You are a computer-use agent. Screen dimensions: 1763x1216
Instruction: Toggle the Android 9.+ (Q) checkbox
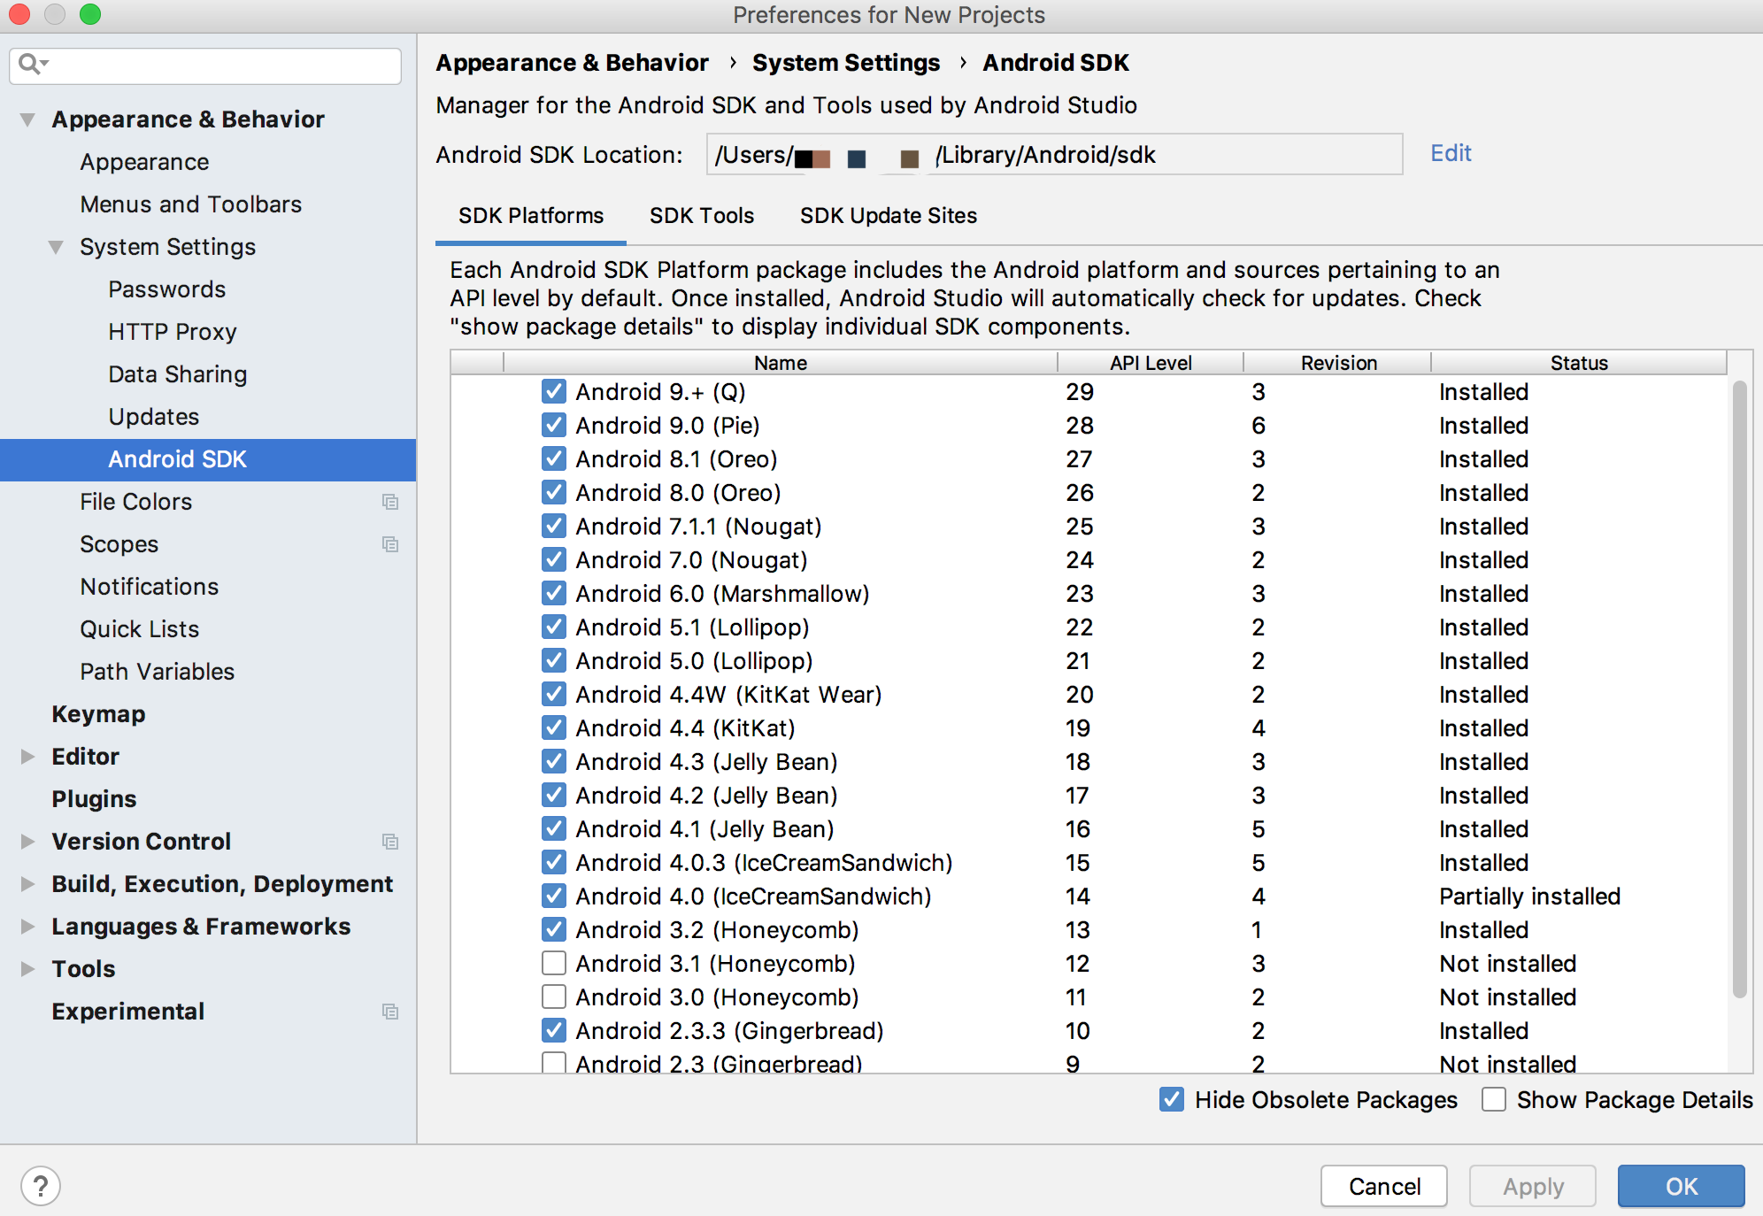[553, 394]
